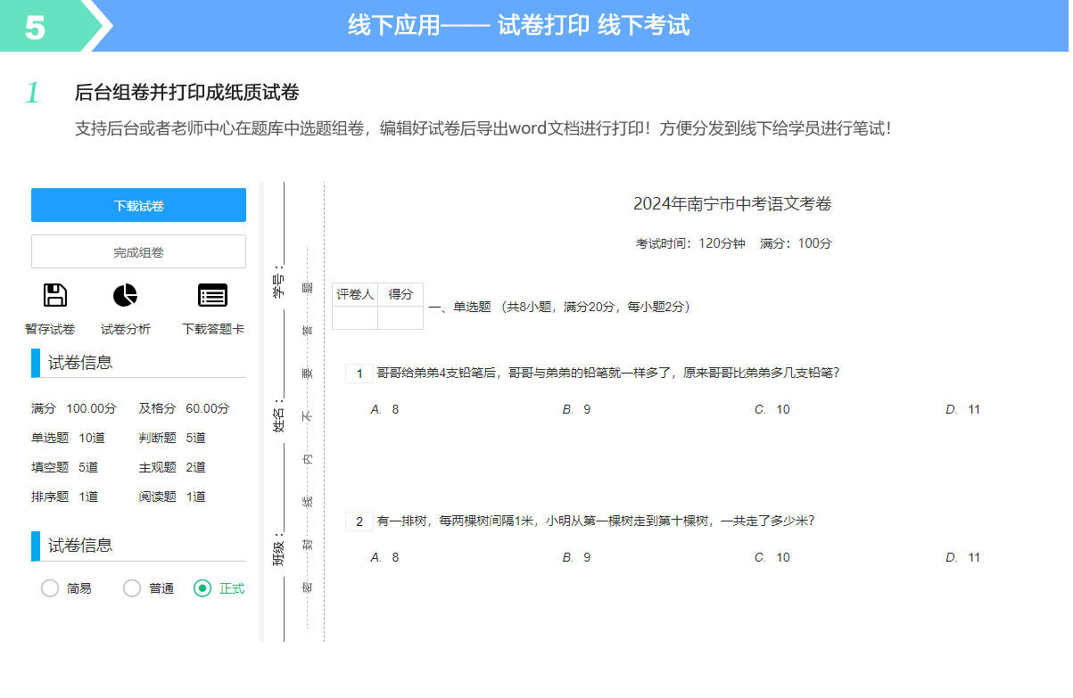Click question 1 text about 铅笔
Screen dimensions: 1073x698
[x=608, y=373]
